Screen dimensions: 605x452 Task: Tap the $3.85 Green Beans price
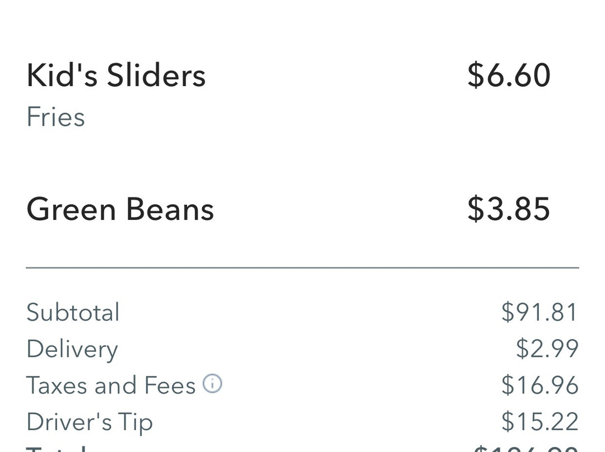(509, 209)
